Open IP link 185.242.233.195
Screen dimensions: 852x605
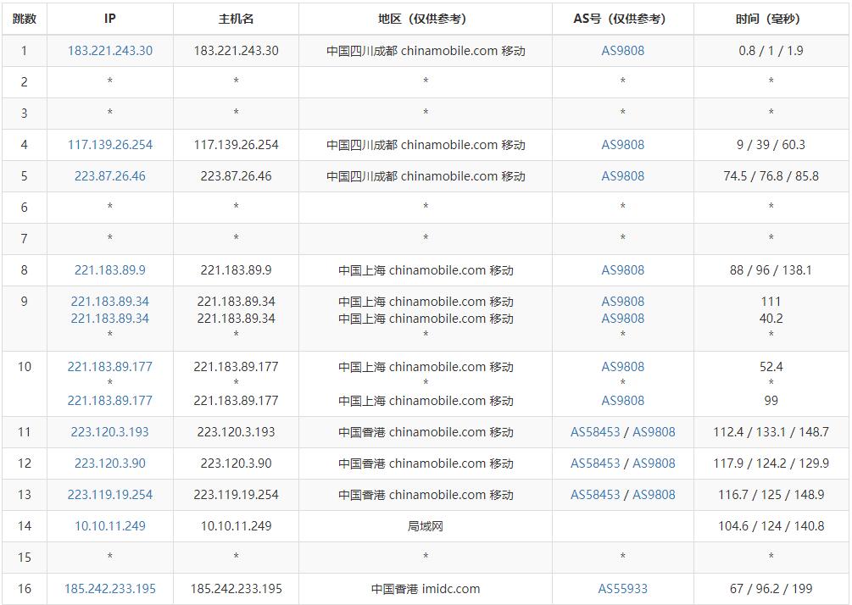[109, 589]
